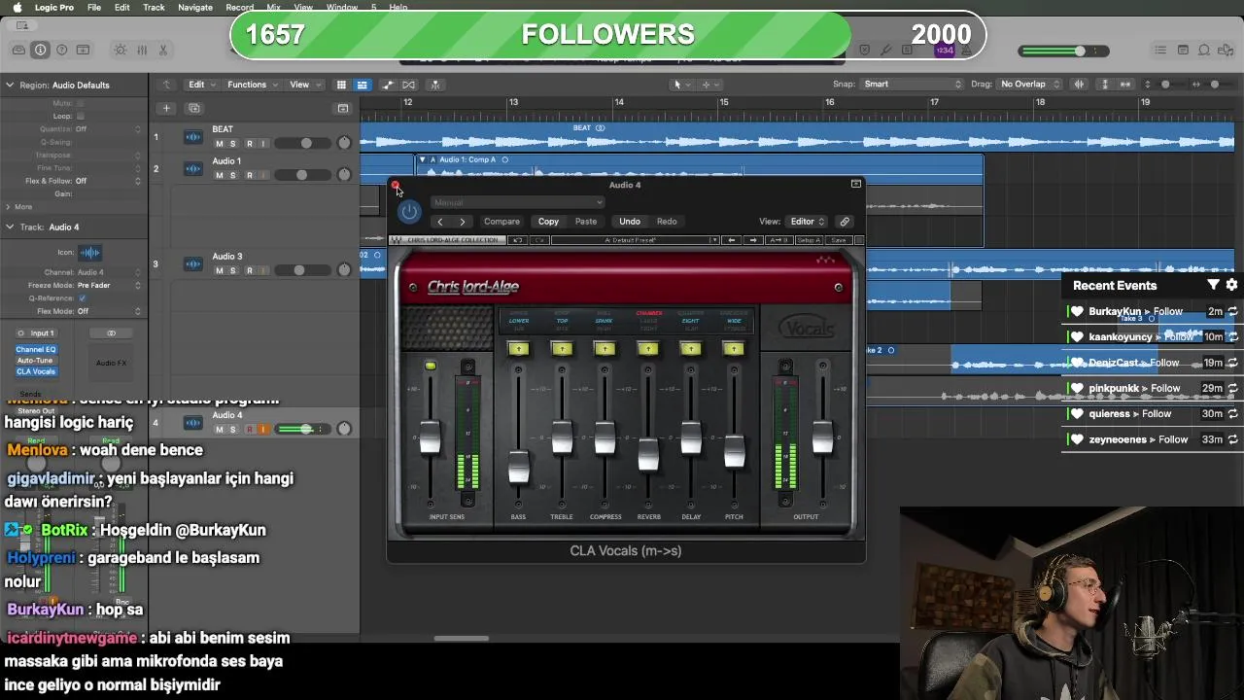The height and width of the screenshot is (700, 1244).
Task: Open the File menu in menu bar
Action: coord(94,7)
